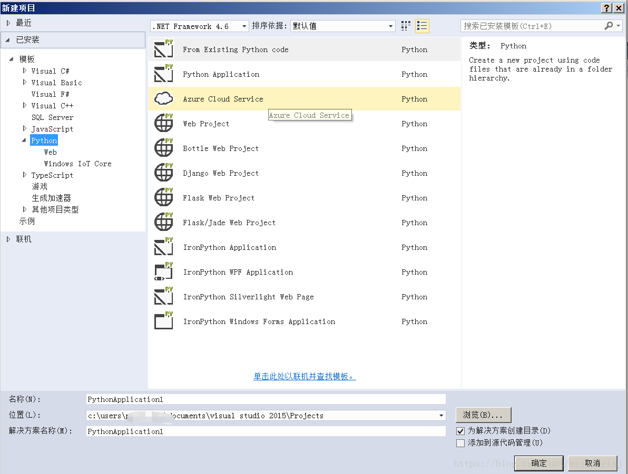Select IronPython WPF Application template text
Image resolution: width=628 pixels, height=474 pixels.
click(x=238, y=272)
